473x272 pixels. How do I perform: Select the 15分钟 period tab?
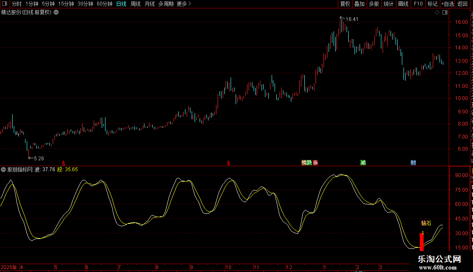tap(66, 4)
